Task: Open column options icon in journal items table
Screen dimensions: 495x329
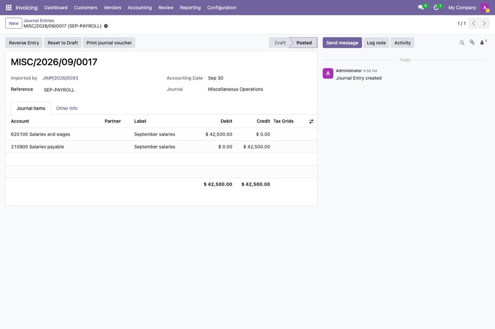Action: pyautogui.click(x=311, y=122)
